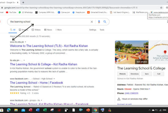Open the Extracted Emails bookmark
This screenshot has width=168, height=113.
coord(97,12)
